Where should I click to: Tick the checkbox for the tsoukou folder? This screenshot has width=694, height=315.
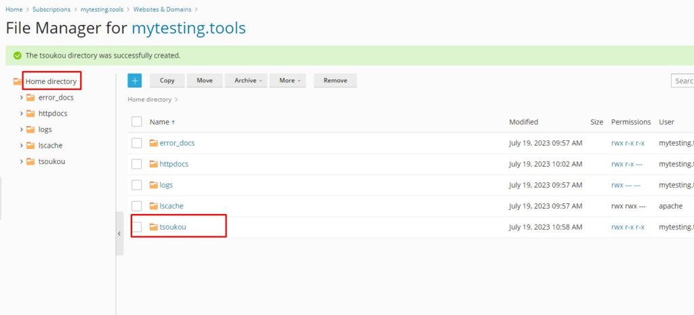coord(137,227)
